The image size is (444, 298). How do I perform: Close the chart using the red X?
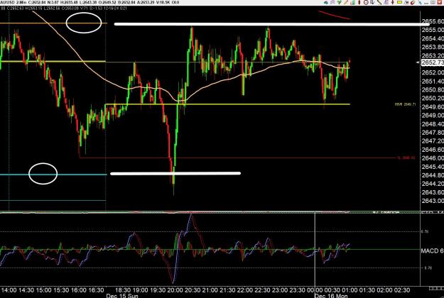(x=439, y=2)
